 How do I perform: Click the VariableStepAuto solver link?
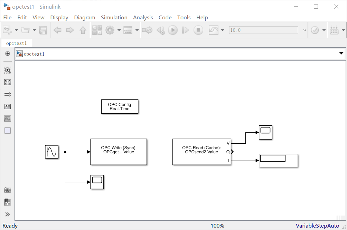317,226
